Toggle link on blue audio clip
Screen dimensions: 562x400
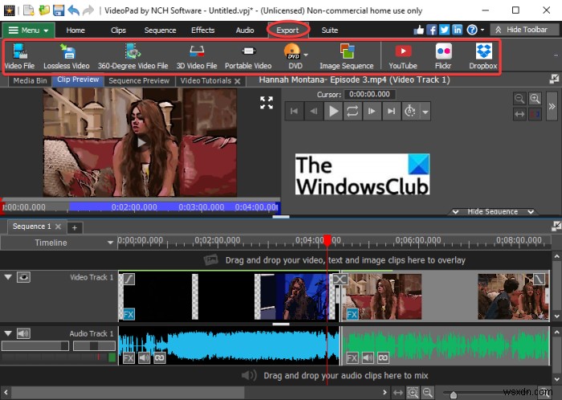click(x=160, y=357)
